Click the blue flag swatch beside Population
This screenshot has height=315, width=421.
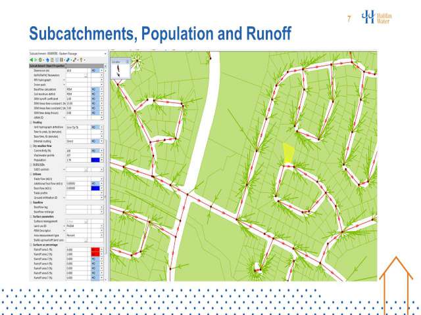click(95, 160)
